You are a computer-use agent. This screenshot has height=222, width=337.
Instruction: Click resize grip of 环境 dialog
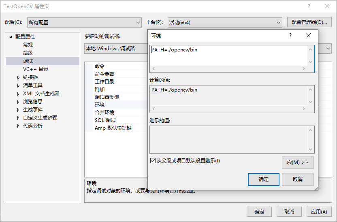click(x=316, y=188)
